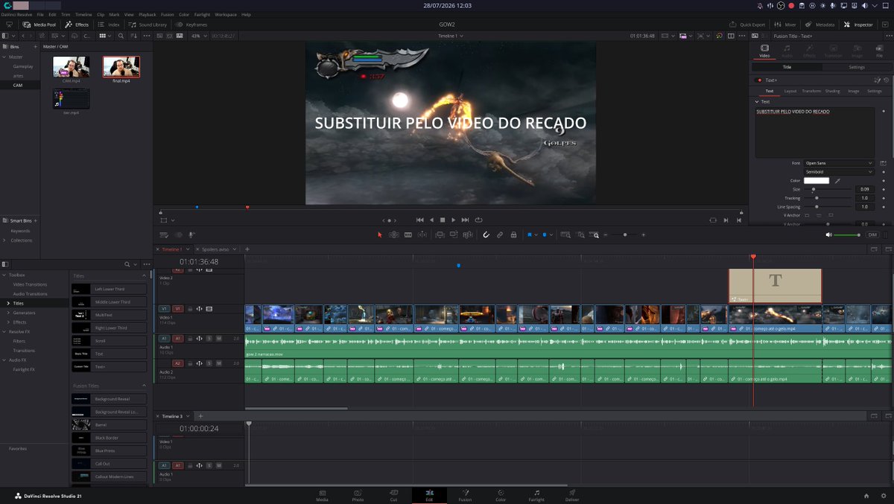The image size is (894, 504).
Task: Open the Fusion menu
Action: (167, 14)
